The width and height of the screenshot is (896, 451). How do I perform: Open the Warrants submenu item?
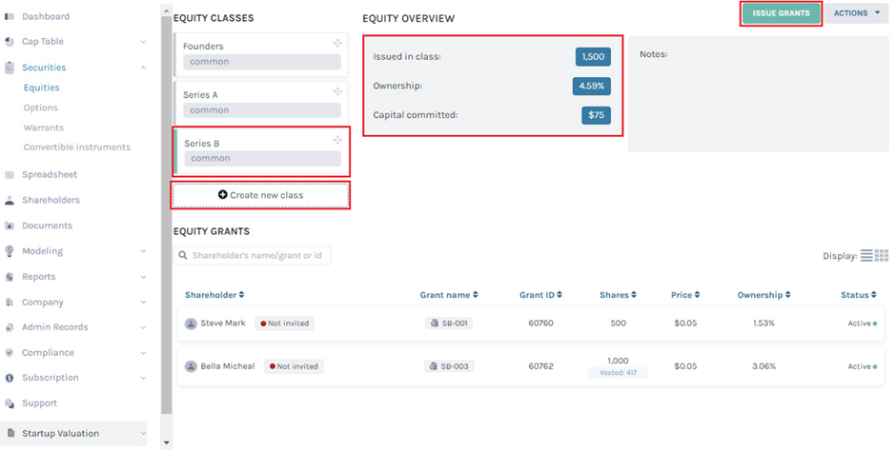44,127
